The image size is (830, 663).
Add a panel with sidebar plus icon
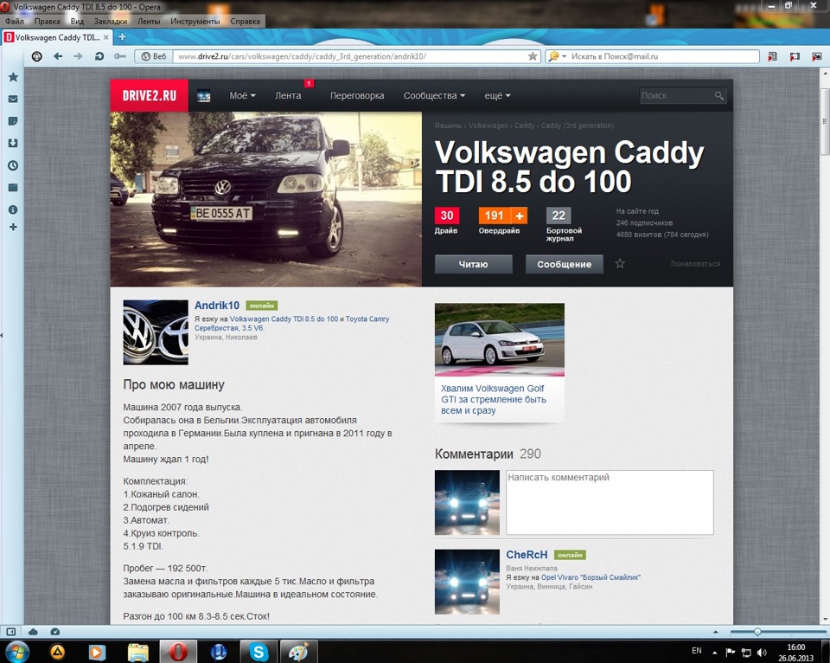(x=13, y=227)
